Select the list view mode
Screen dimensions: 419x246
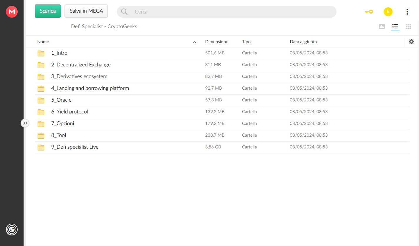(395, 26)
